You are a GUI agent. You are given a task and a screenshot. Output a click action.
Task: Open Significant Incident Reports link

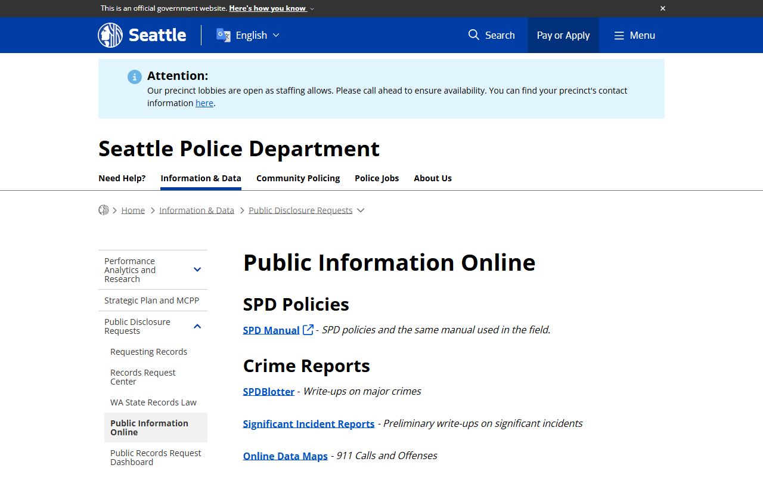[309, 424]
